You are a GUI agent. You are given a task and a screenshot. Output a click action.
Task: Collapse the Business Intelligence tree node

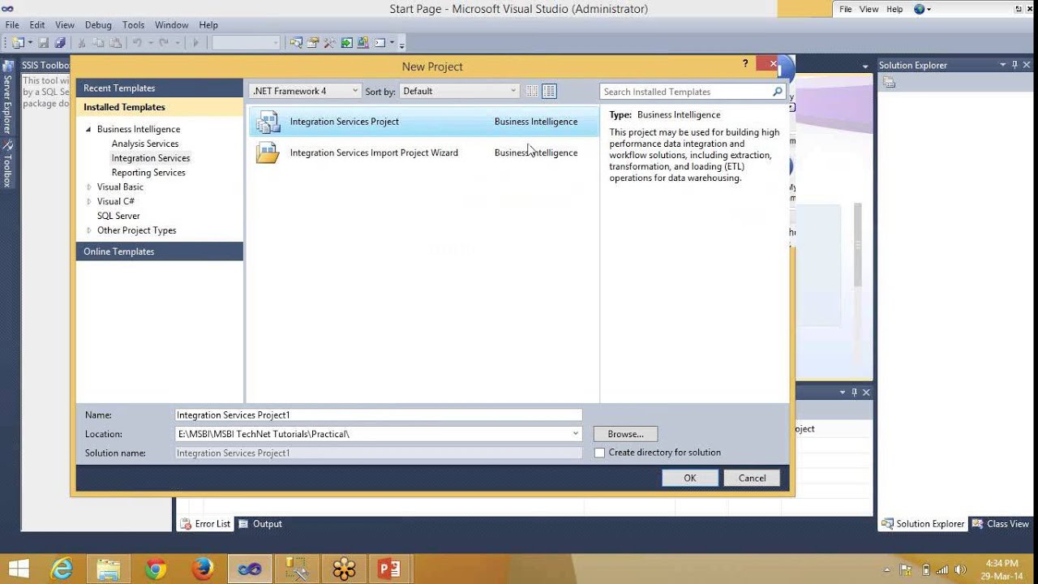(88, 129)
